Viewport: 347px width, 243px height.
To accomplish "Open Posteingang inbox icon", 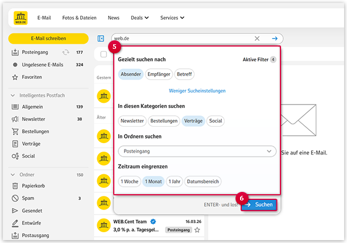I will pos(15,52).
